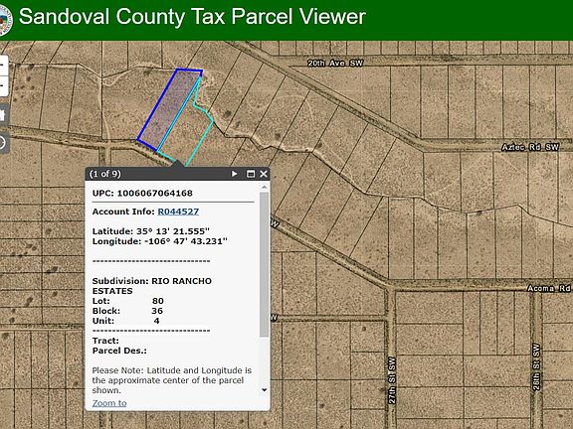The image size is (573, 429).
Task: Click the home extent button on the map
Action: coord(3,115)
